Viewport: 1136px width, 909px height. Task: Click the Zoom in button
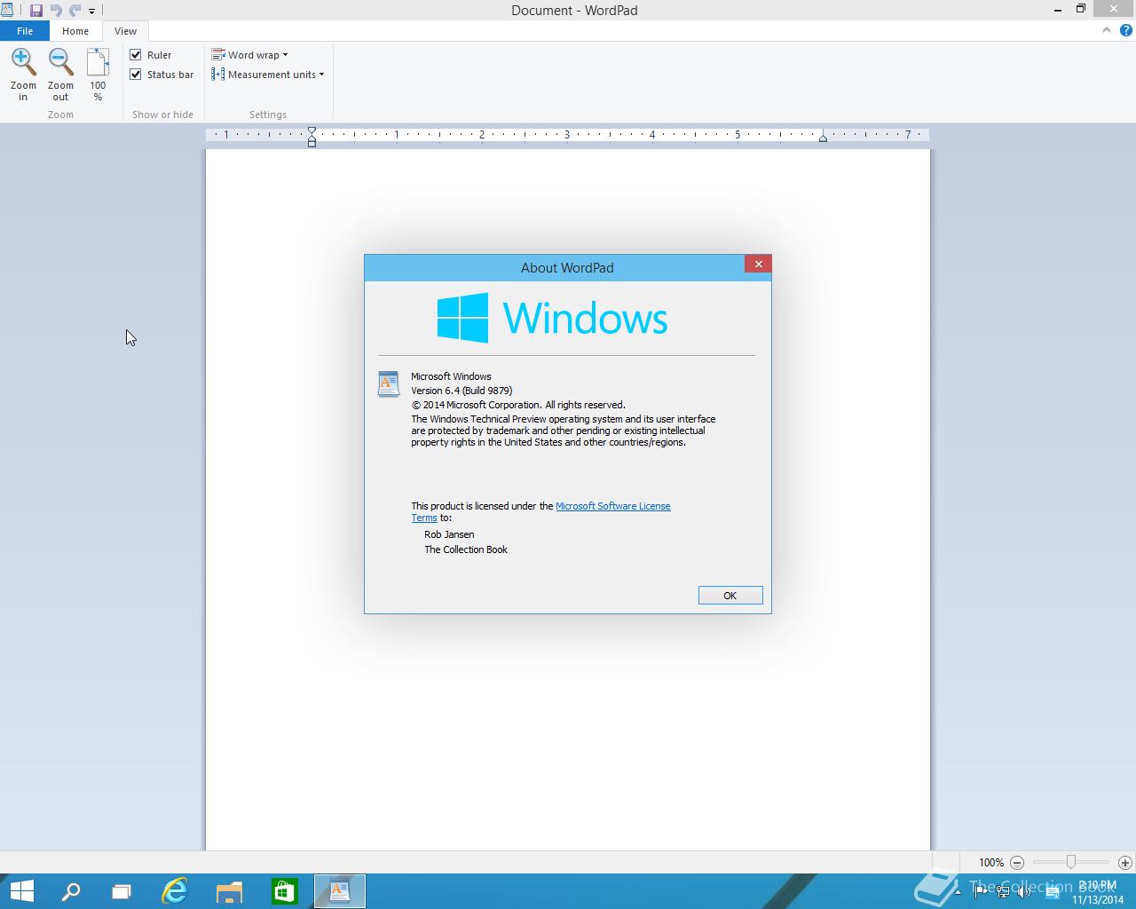23,75
